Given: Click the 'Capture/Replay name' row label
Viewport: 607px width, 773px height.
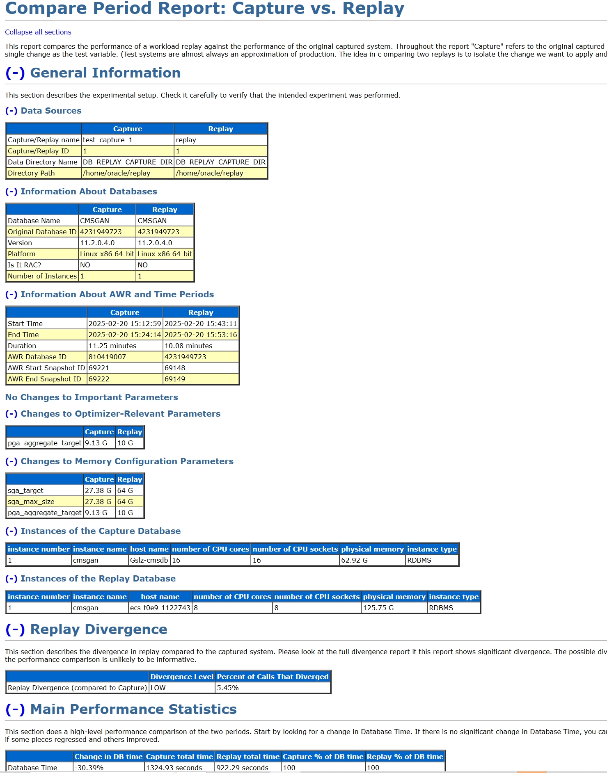Looking at the screenshot, I should click(44, 140).
